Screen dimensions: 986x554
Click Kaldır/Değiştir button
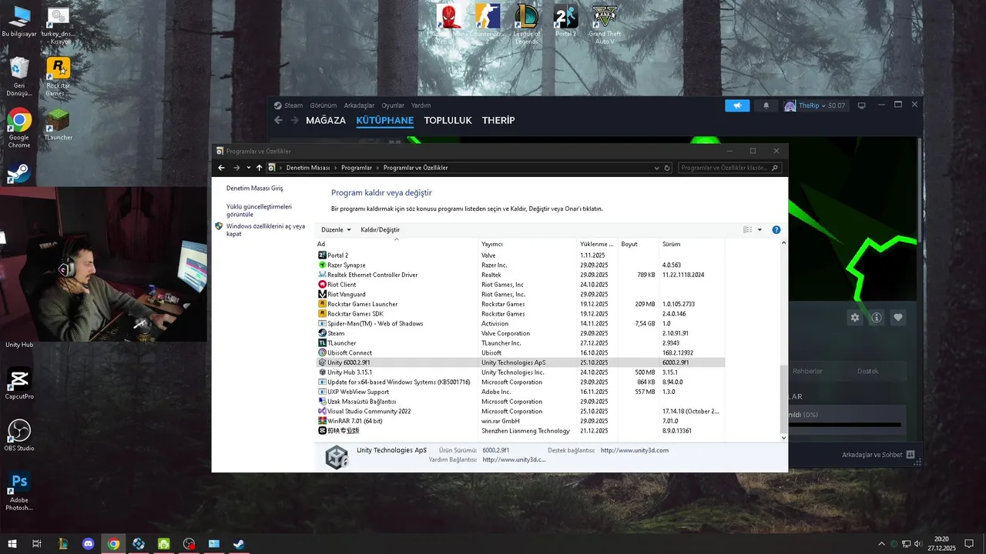(x=380, y=230)
